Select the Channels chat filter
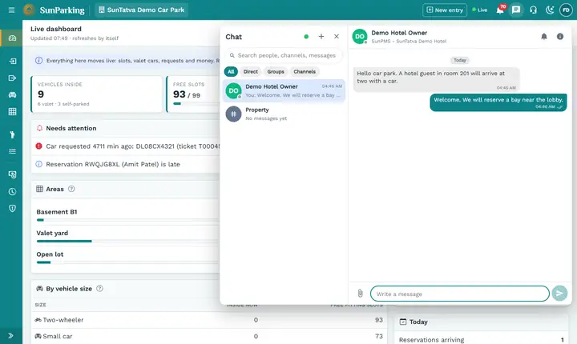Screen dimensions: 577x344 (x=305, y=72)
